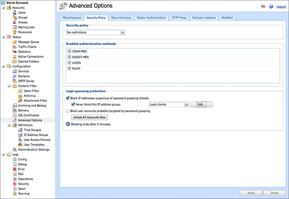Open the help question mark icon
Image resolution: width=289 pixels, height=199 pixels.
(x=271, y=6)
